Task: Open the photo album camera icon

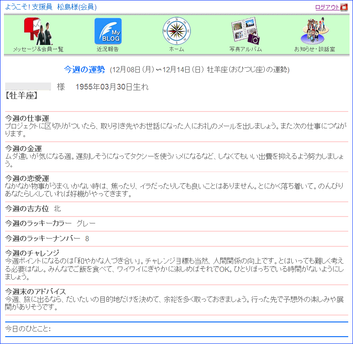Action: click(245, 31)
